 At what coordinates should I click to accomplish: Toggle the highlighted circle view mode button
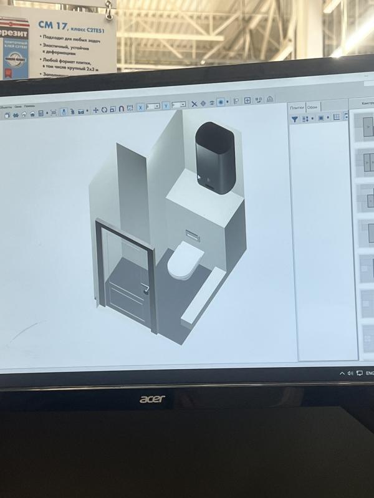(221, 102)
